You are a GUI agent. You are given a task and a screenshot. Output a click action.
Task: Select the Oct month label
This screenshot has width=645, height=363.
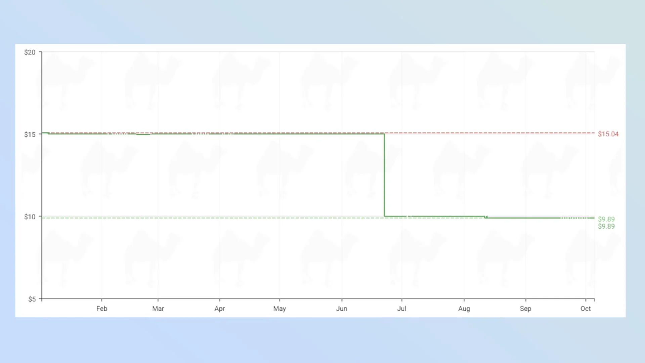[586, 309]
